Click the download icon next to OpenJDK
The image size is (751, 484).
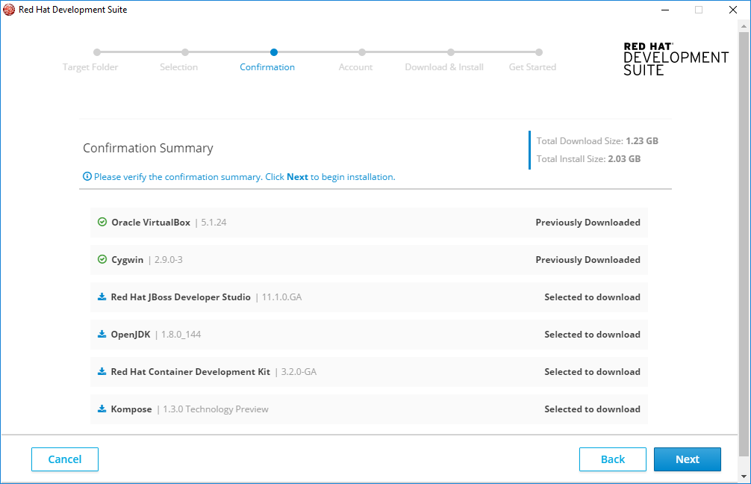(x=102, y=334)
